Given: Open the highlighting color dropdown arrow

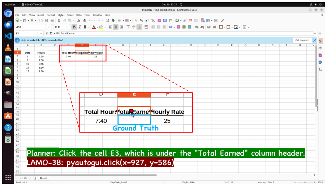Looking at the screenshot, I should (105, 27).
